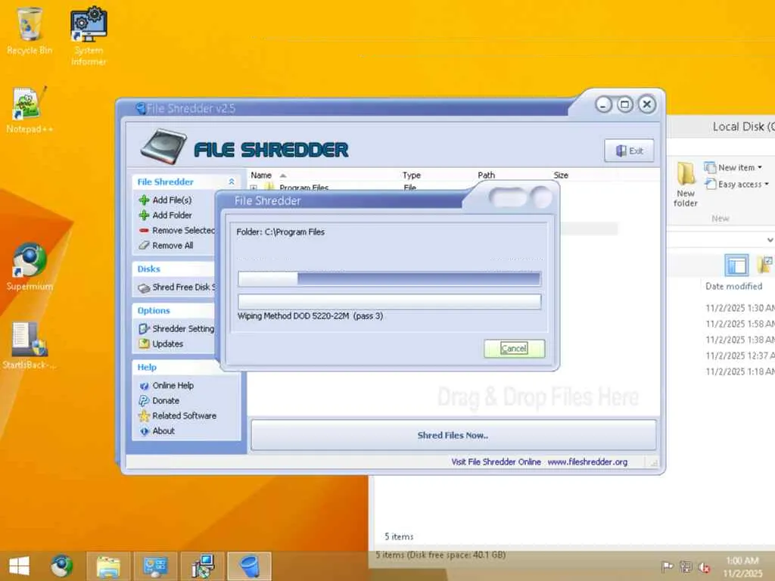This screenshot has width=775, height=581.
Task: Click New folder icon in Explorer window
Action: coord(686,184)
